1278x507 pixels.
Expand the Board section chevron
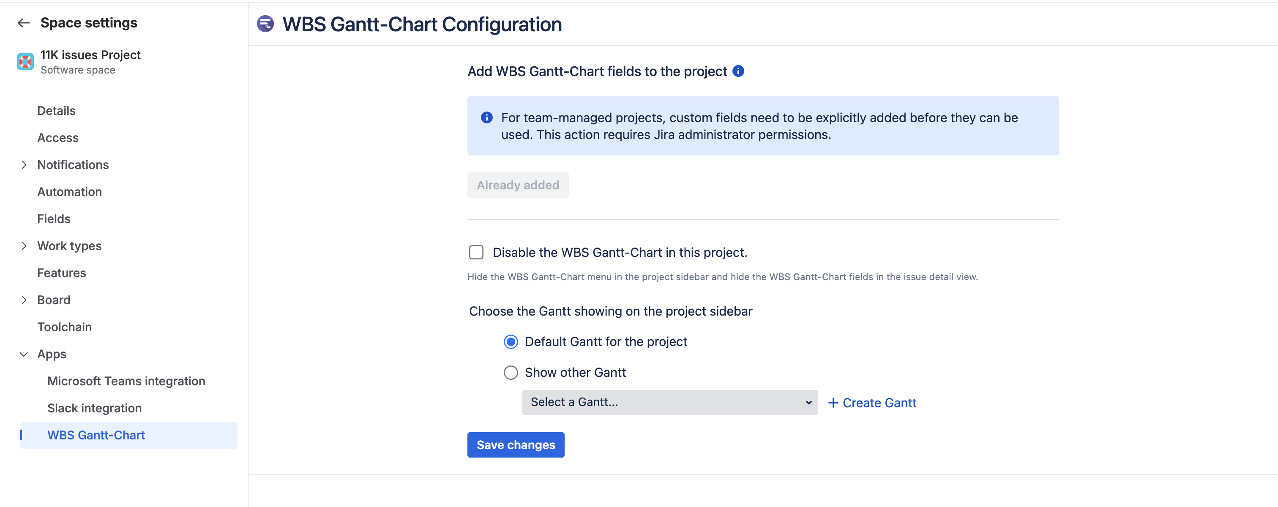[x=24, y=300]
